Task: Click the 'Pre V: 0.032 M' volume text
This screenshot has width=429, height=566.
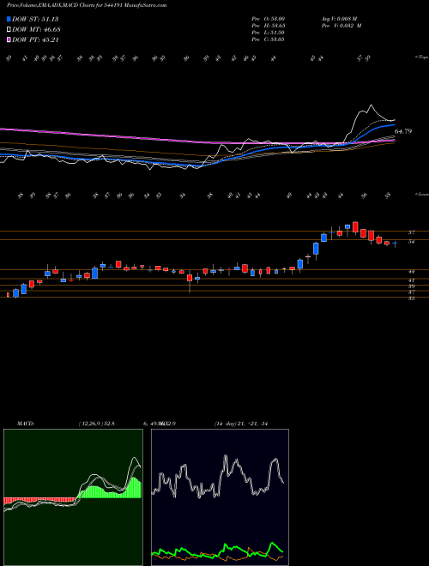Action: pos(341,26)
